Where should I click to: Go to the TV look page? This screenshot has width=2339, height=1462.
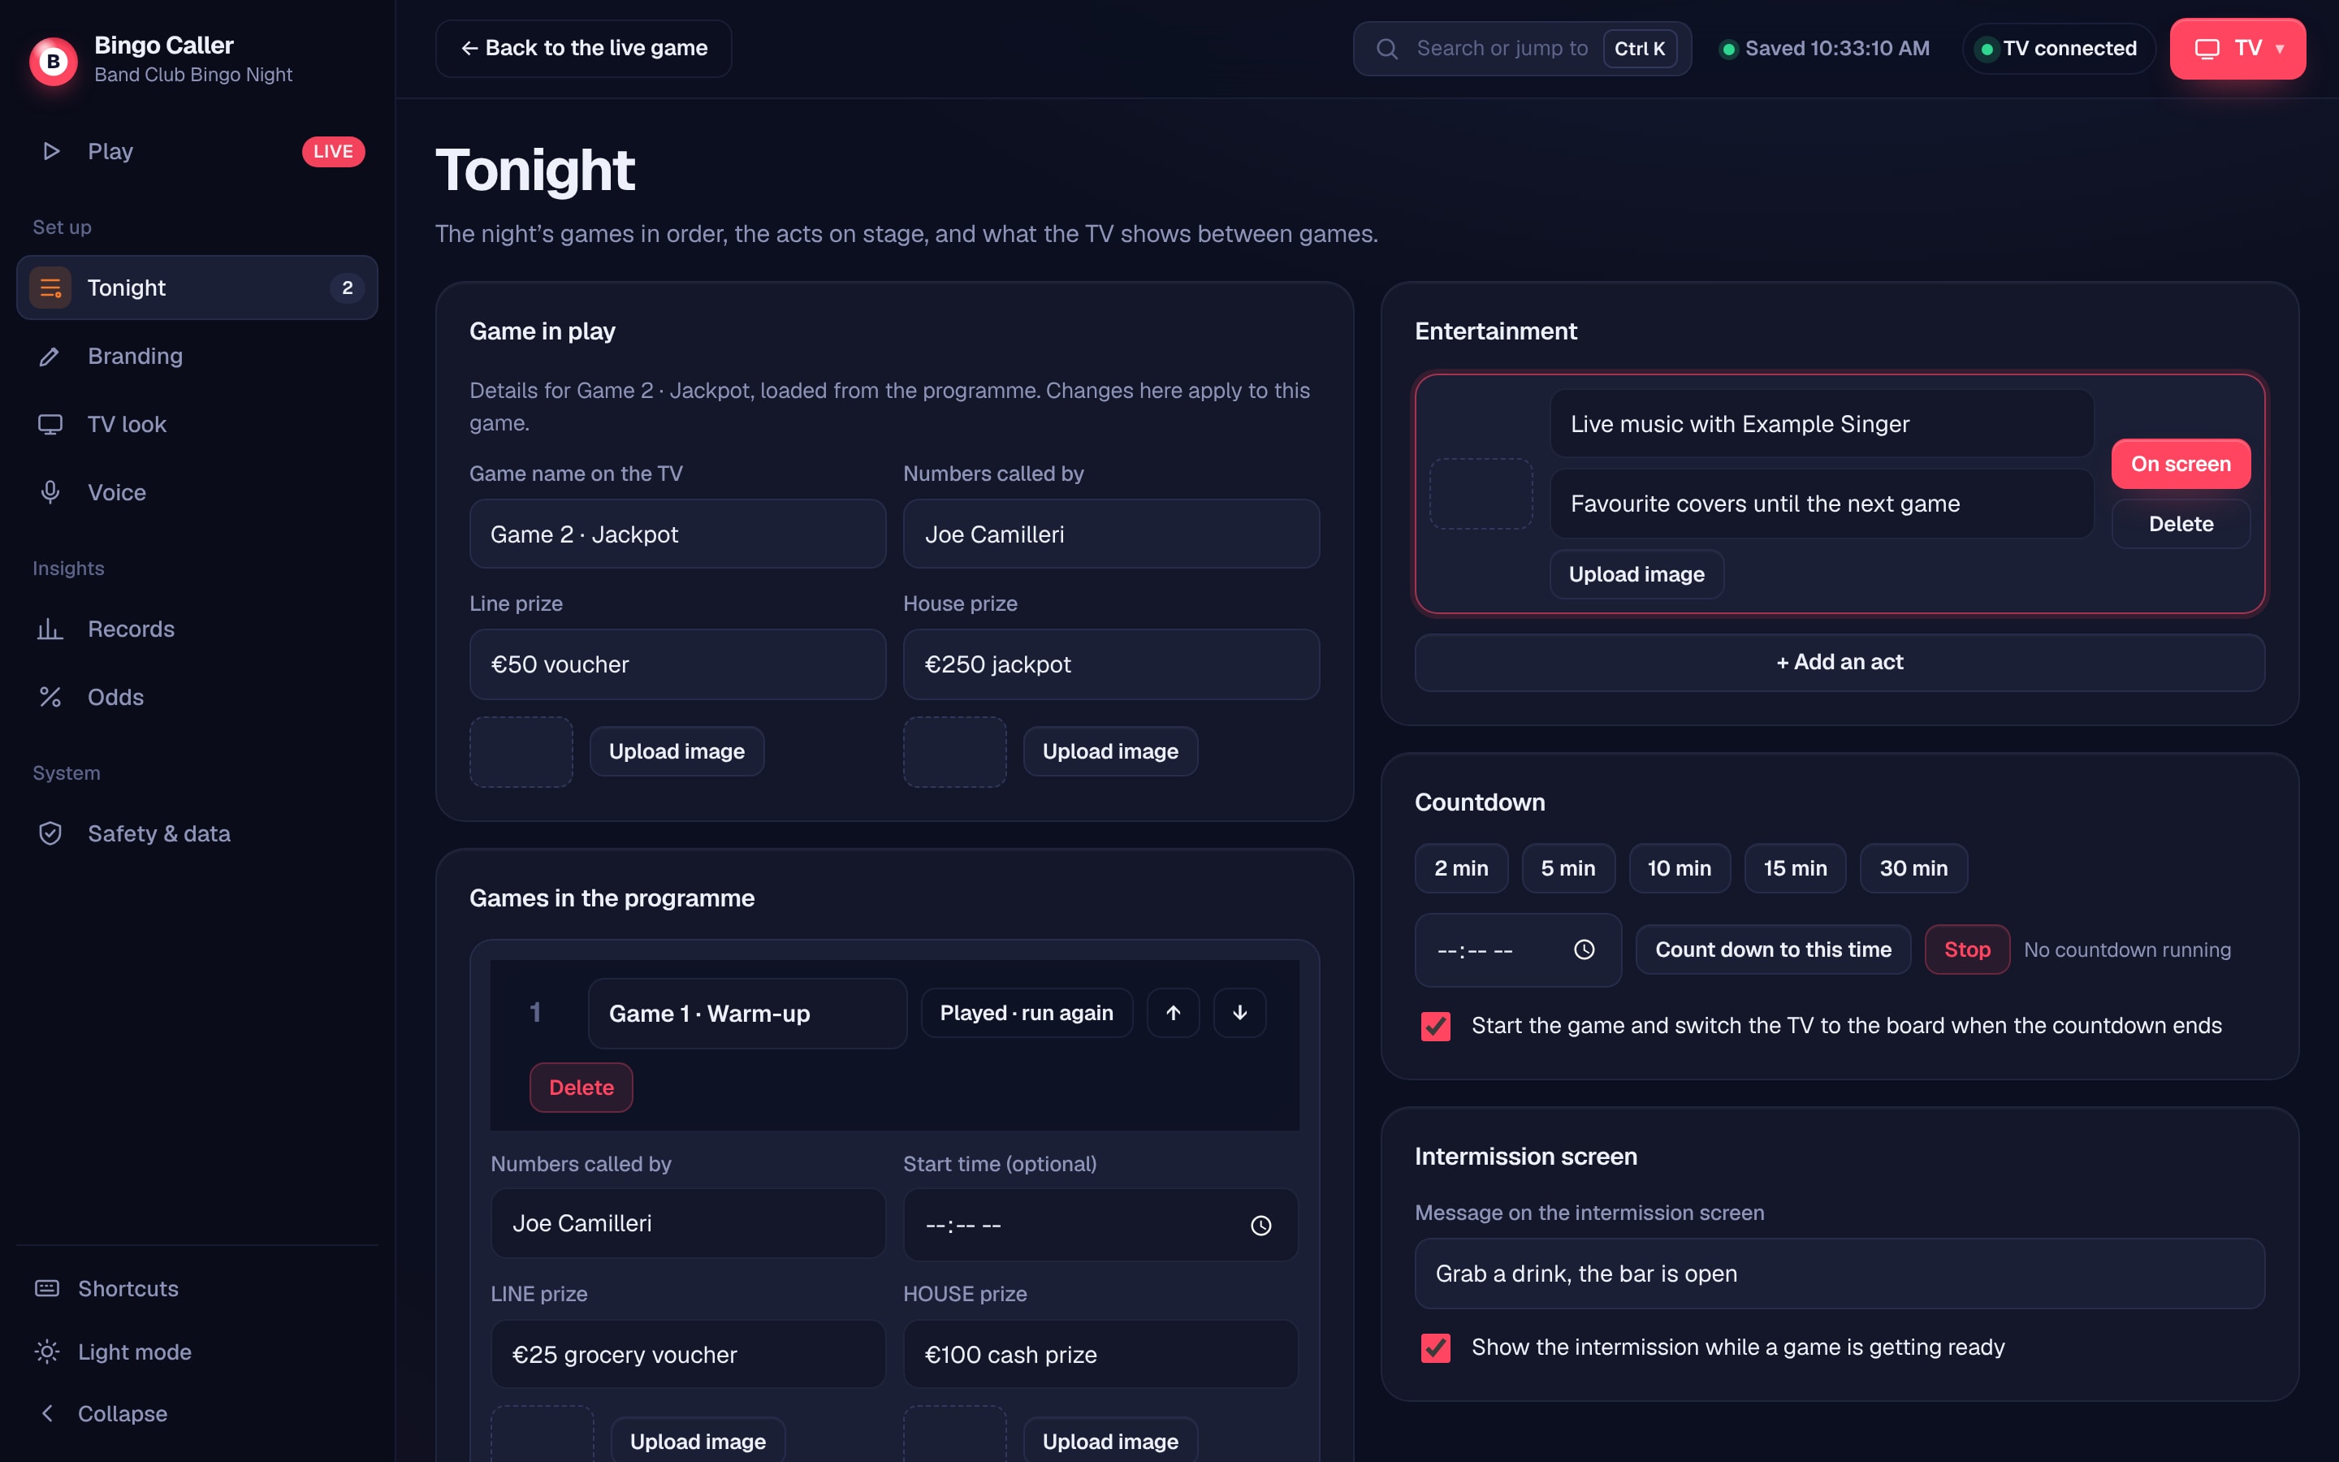point(197,425)
